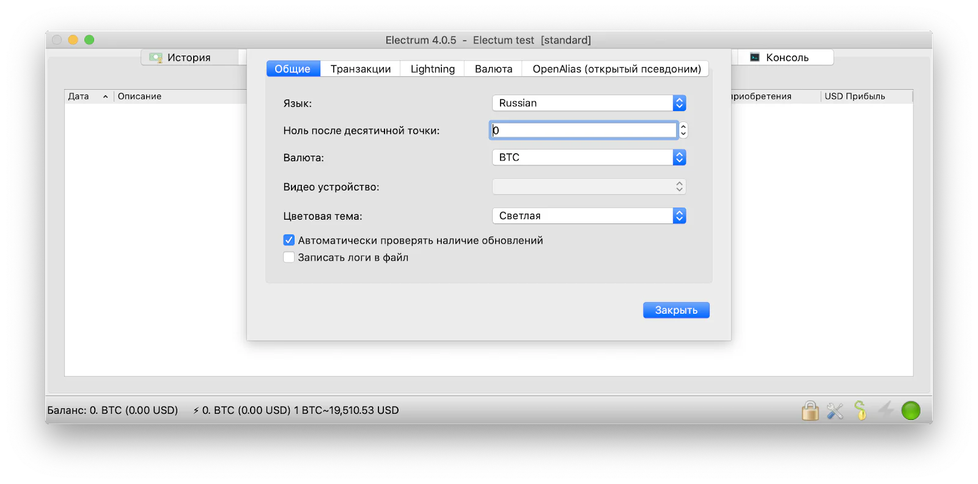This screenshot has width=978, height=484.
Task: Enable the 'Записать логи в файл' checkbox
Action: click(x=289, y=258)
